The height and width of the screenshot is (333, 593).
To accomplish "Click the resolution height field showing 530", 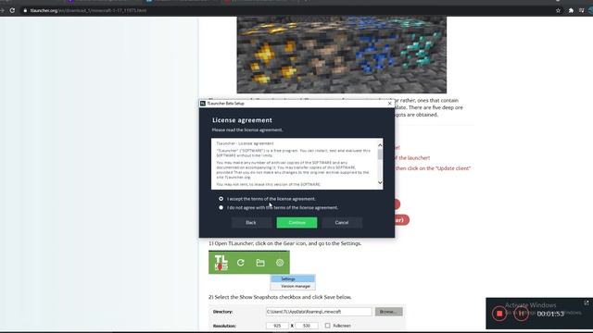I will [x=307, y=326].
